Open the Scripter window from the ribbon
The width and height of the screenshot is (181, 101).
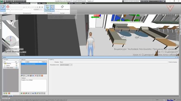point(52,8)
